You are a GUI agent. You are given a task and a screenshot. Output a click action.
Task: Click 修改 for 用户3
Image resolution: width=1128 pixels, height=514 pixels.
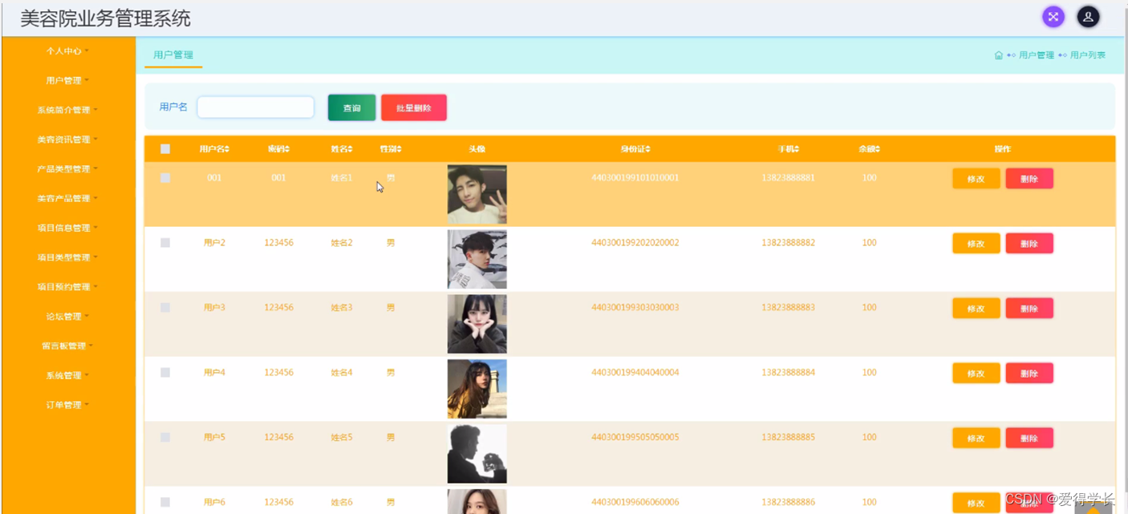point(976,309)
